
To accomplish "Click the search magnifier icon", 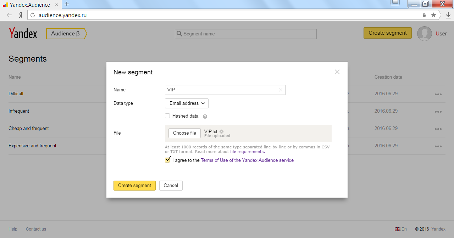I will coord(179,34).
